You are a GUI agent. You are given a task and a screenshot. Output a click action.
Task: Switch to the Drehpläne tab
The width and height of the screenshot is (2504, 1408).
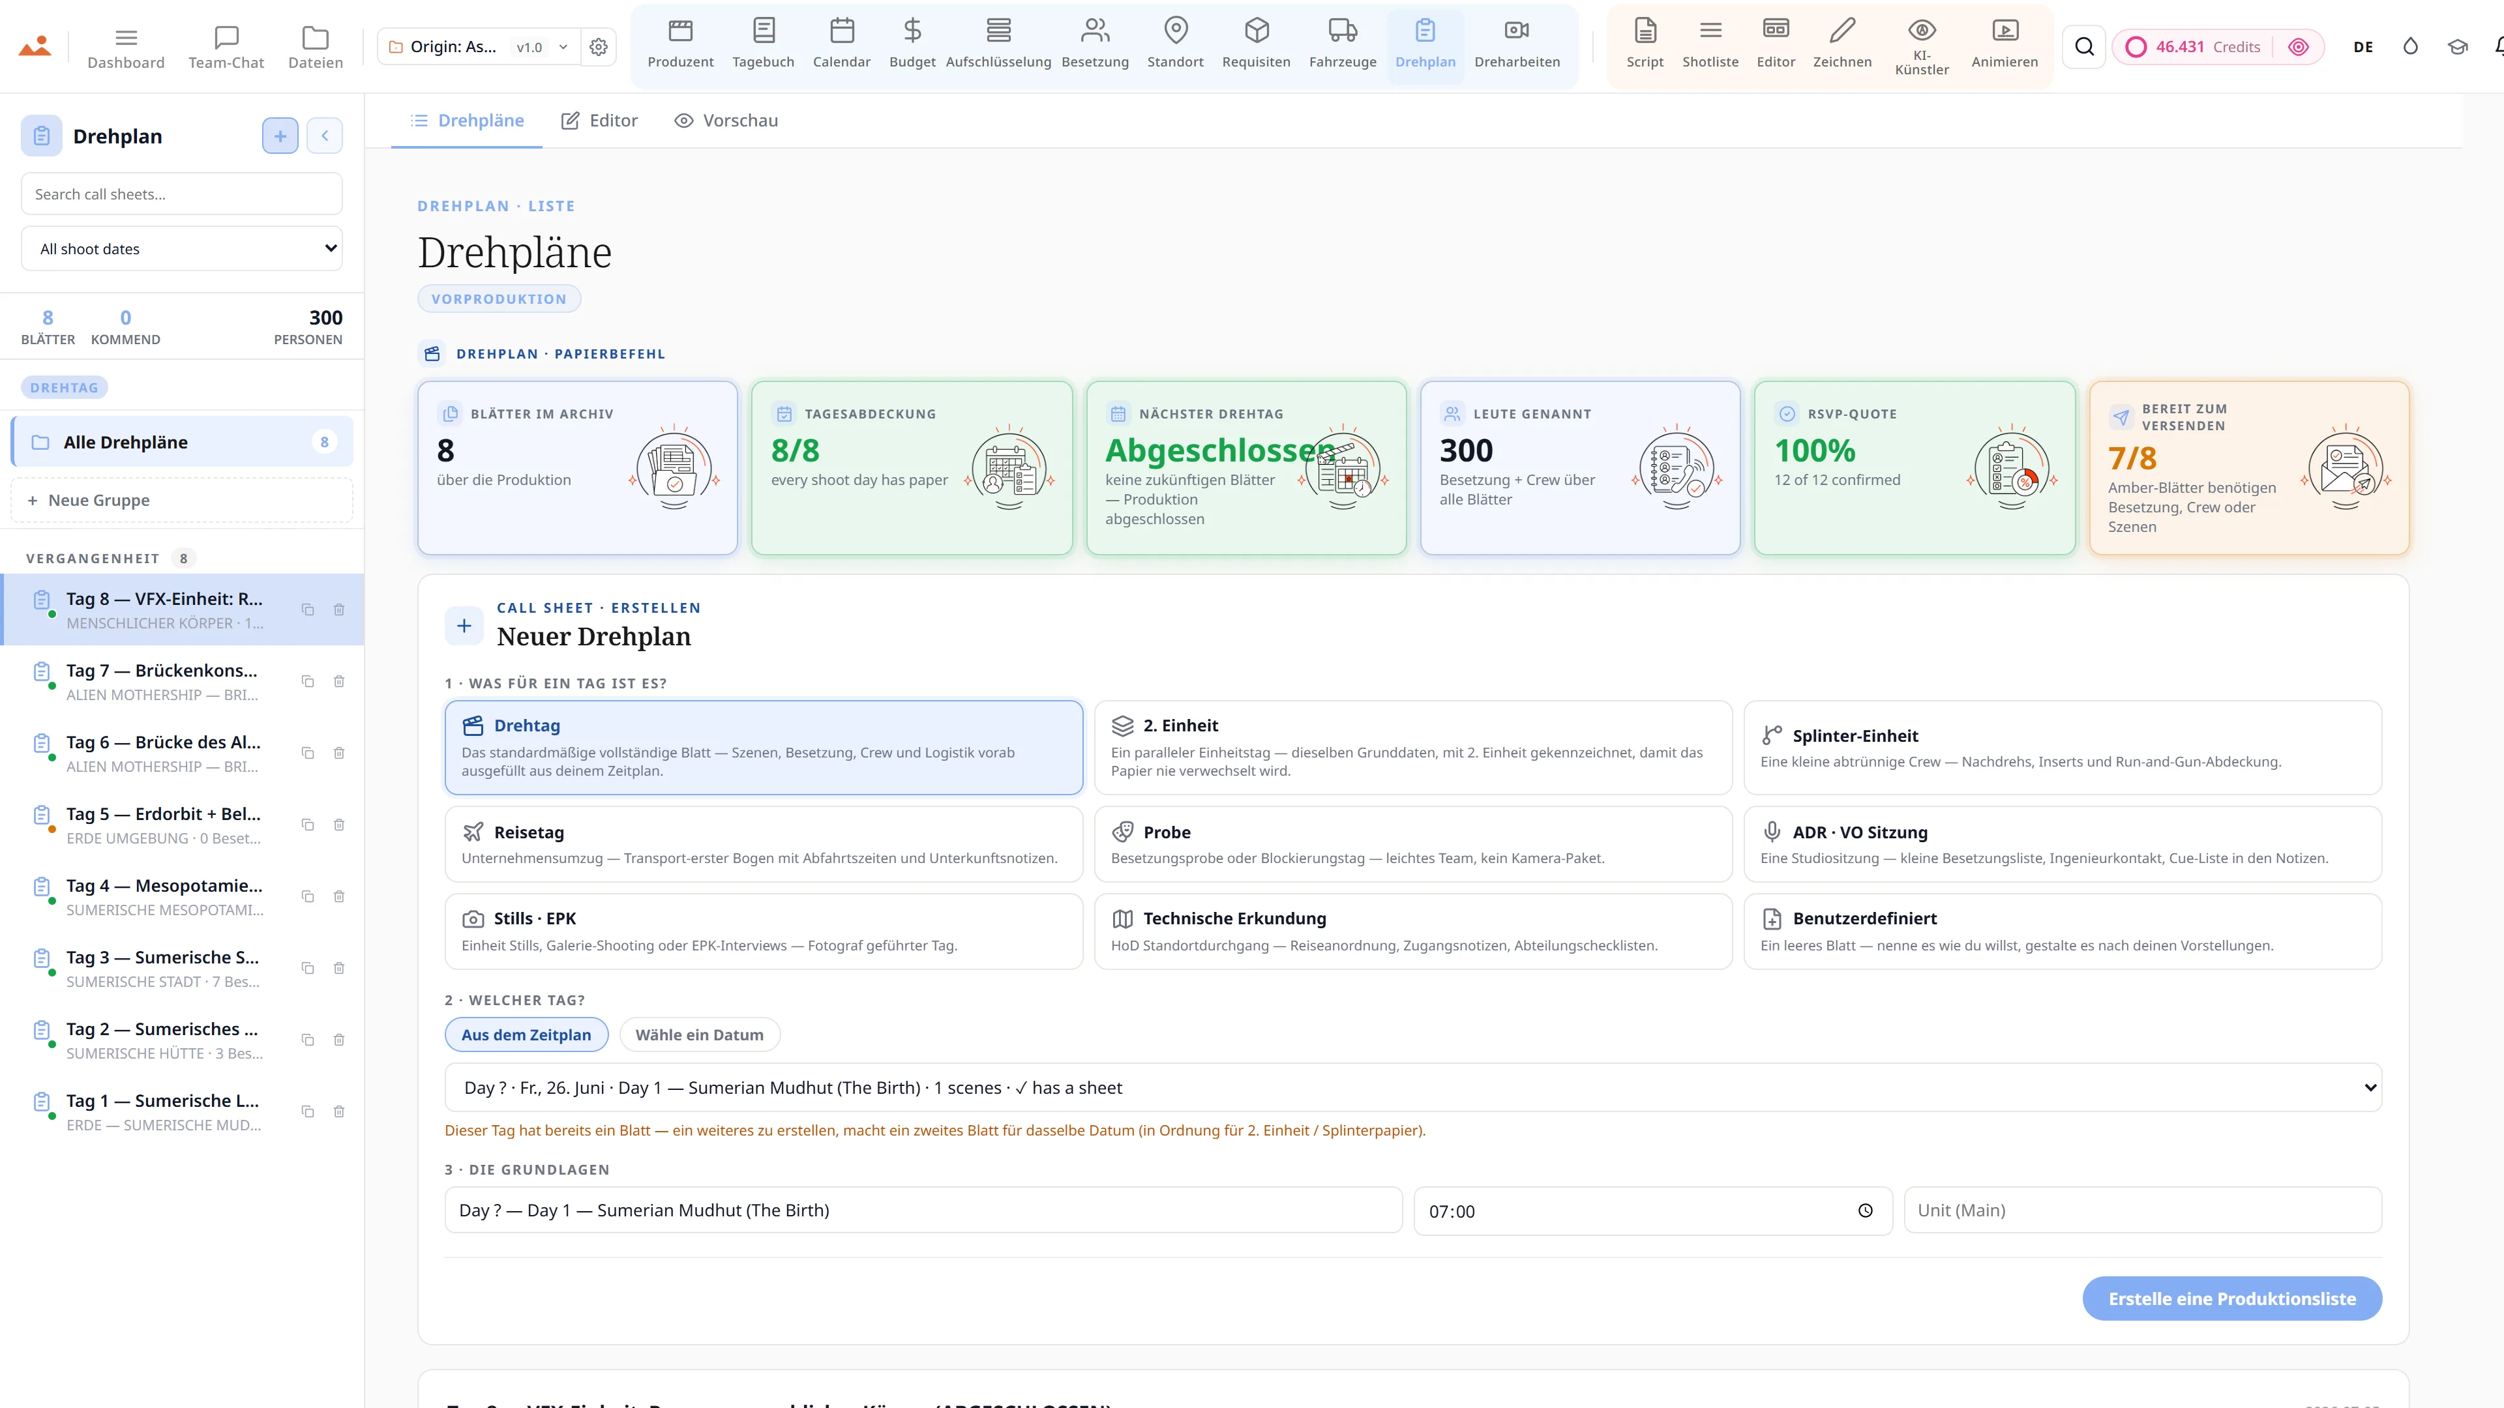(467, 121)
